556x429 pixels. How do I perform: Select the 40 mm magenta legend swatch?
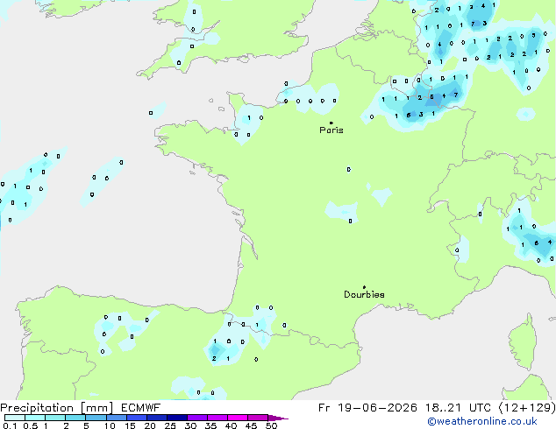click(238, 418)
